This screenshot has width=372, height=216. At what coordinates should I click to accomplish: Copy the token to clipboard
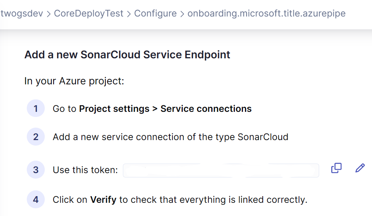336,168
